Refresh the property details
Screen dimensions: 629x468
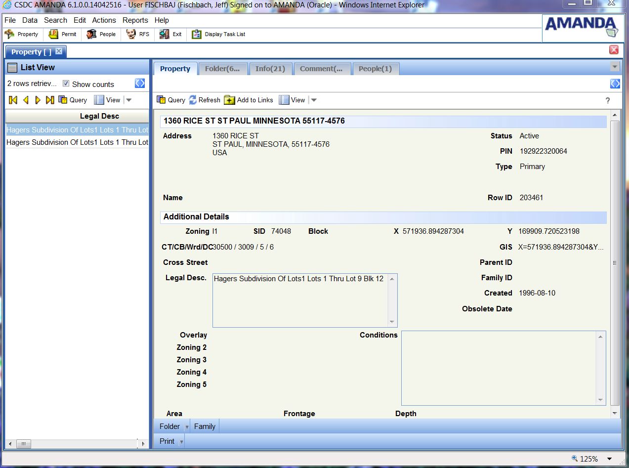tap(193, 100)
